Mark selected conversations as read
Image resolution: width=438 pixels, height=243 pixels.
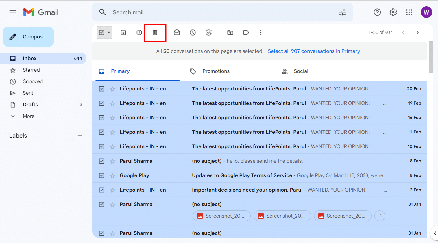[177, 33]
